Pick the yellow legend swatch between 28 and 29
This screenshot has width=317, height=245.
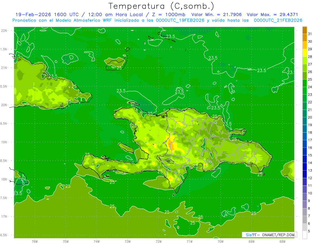tap(305, 53)
